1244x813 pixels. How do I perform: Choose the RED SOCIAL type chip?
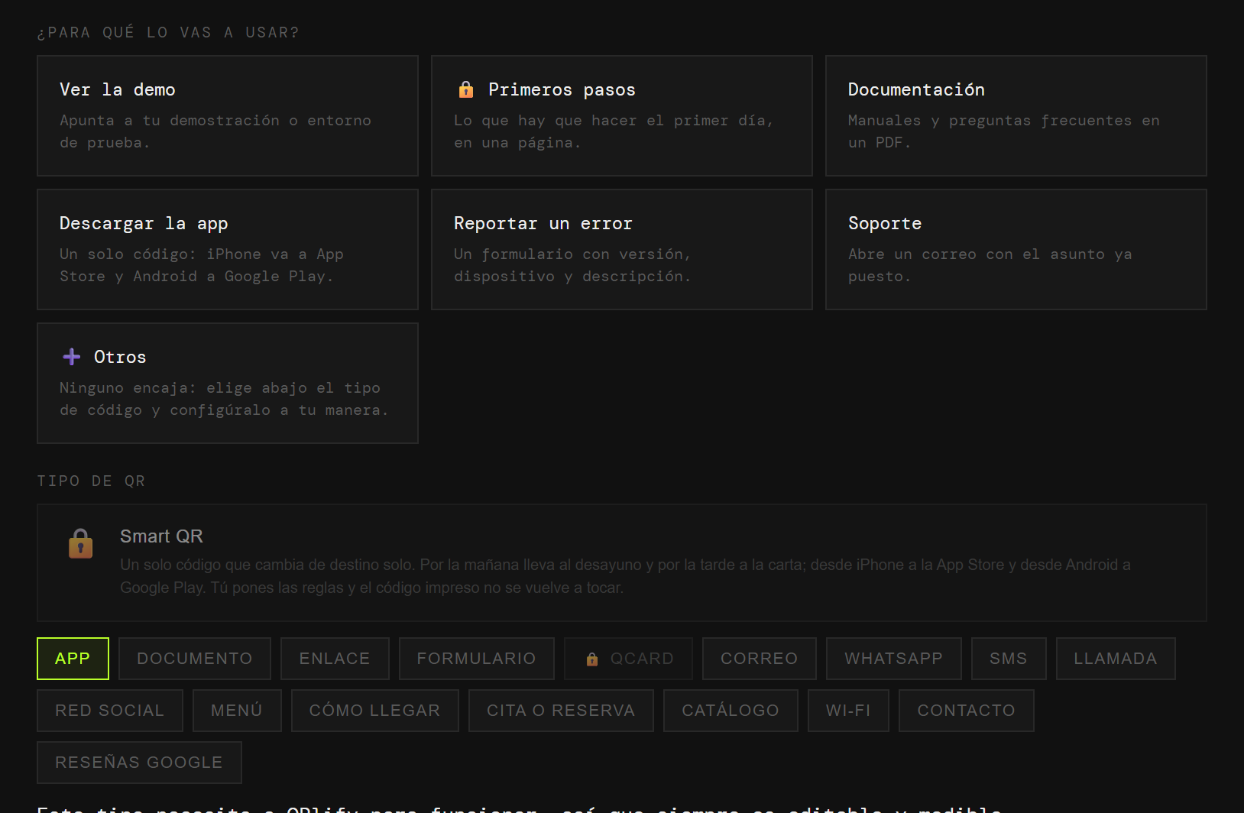tap(110, 711)
